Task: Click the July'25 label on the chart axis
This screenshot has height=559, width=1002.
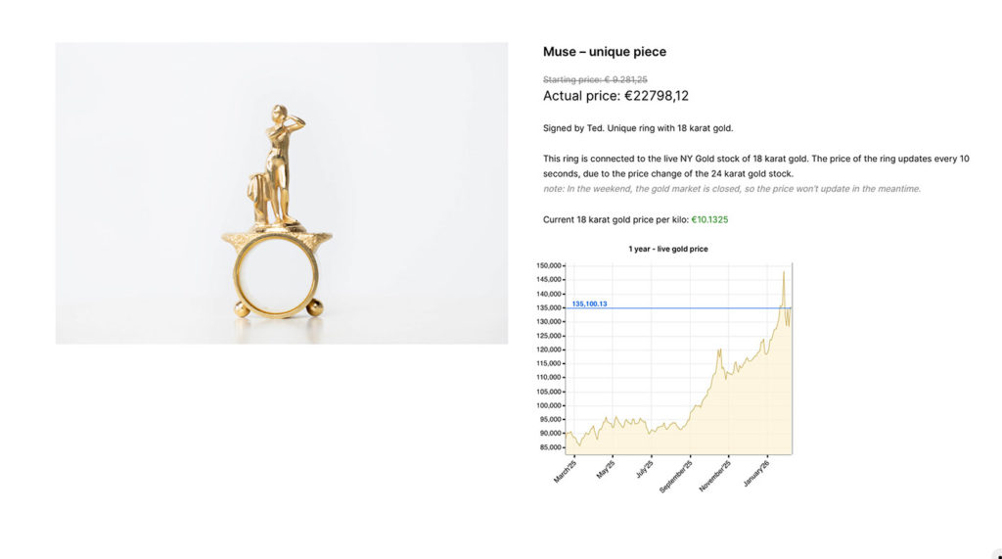Action: click(x=642, y=471)
